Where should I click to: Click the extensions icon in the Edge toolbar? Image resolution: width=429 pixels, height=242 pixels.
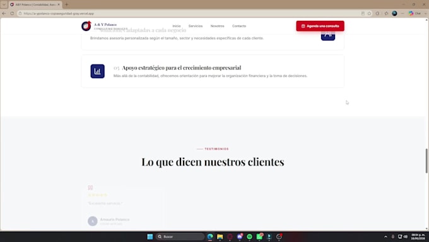coord(377,13)
